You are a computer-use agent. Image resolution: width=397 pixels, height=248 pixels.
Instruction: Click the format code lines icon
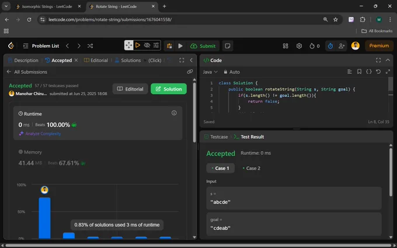coord(349,72)
